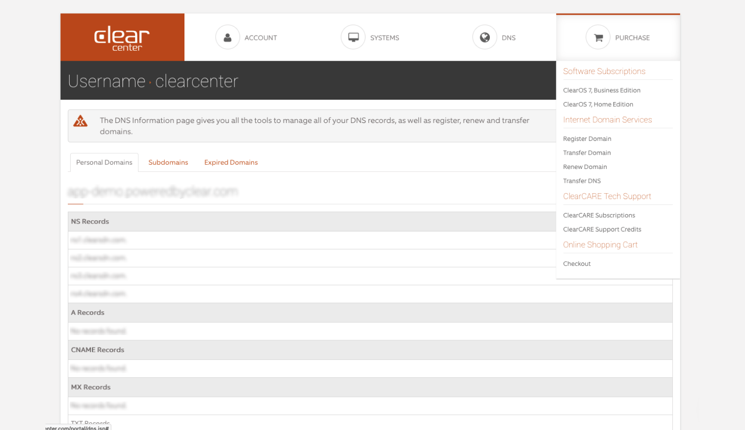Select ClearOS 7, Business Edition
The height and width of the screenshot is (430, 745).
pos(602,90)
